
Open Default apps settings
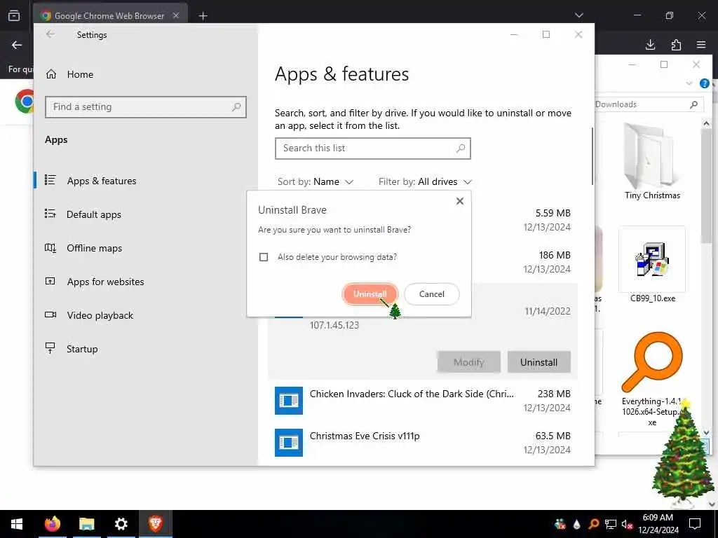point(93,214)
